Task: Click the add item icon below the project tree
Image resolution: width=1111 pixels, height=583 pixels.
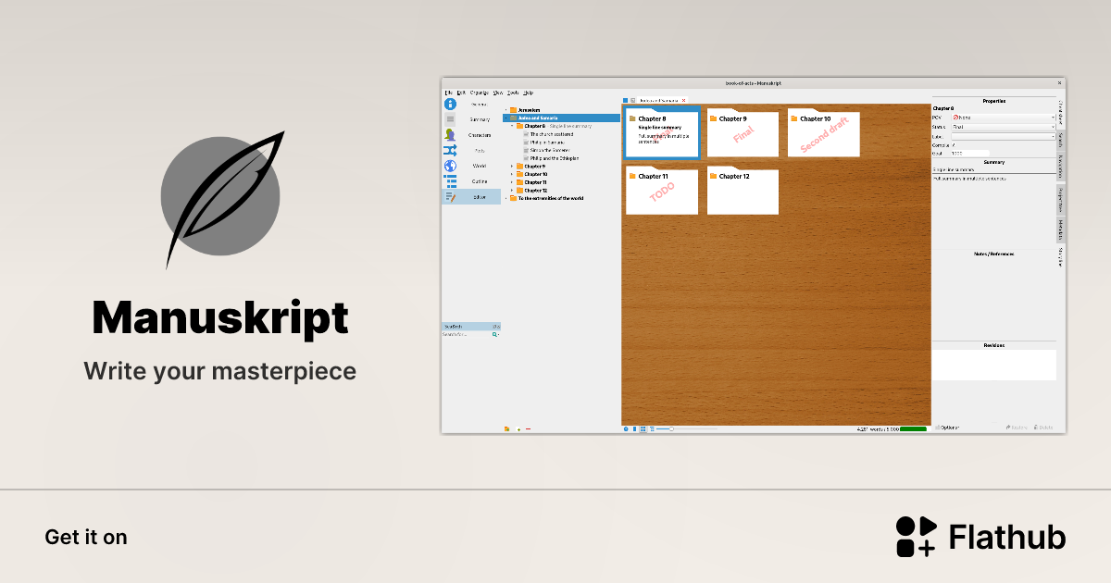Action: pos(518,428)
